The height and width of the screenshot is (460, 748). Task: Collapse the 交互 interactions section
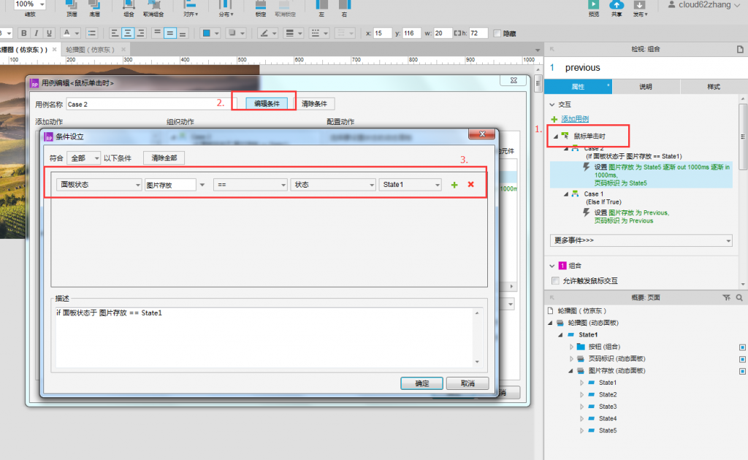pos(552,104)
